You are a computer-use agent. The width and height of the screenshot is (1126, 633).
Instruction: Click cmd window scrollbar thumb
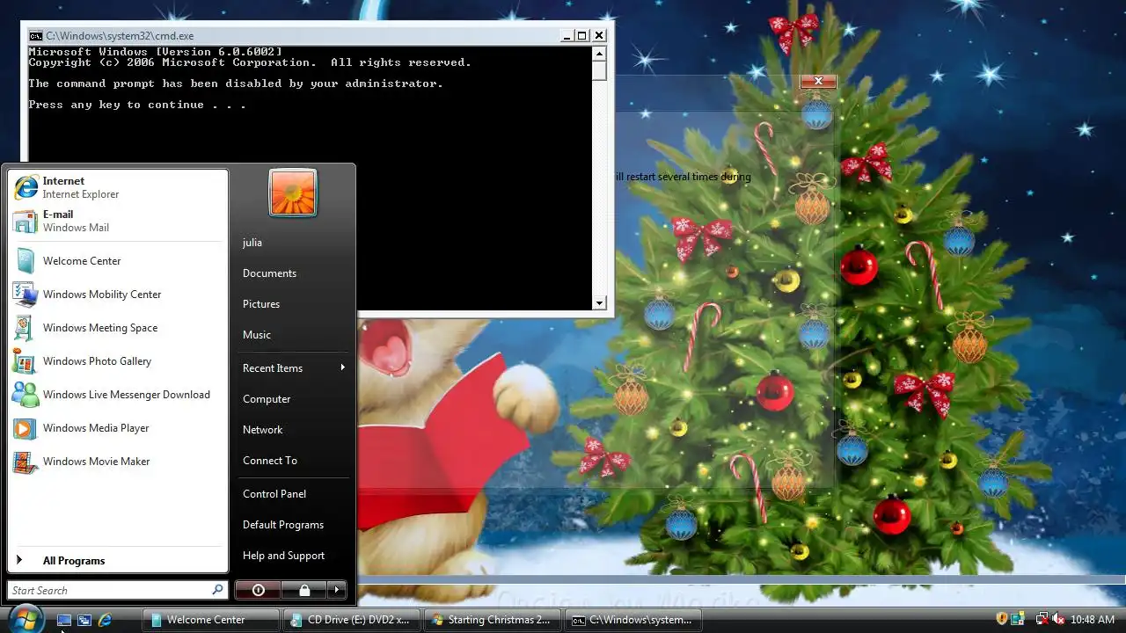[x=600, y=70]
